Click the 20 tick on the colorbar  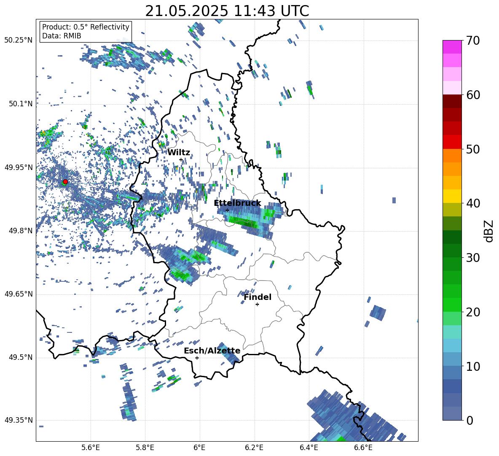pyautogui.click(x=472, y=312)
